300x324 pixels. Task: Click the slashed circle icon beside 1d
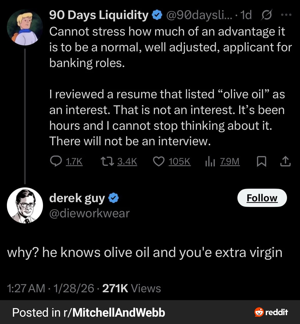[x=267, y=15]
